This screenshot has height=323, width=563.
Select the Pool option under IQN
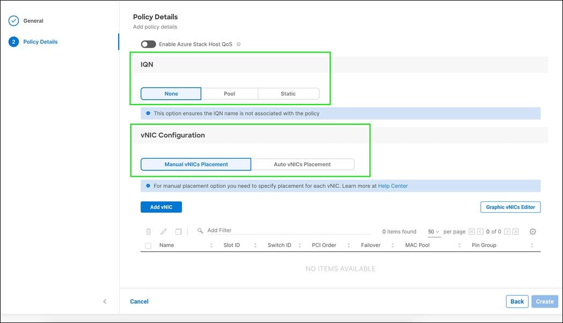click(x=229, y=93)
